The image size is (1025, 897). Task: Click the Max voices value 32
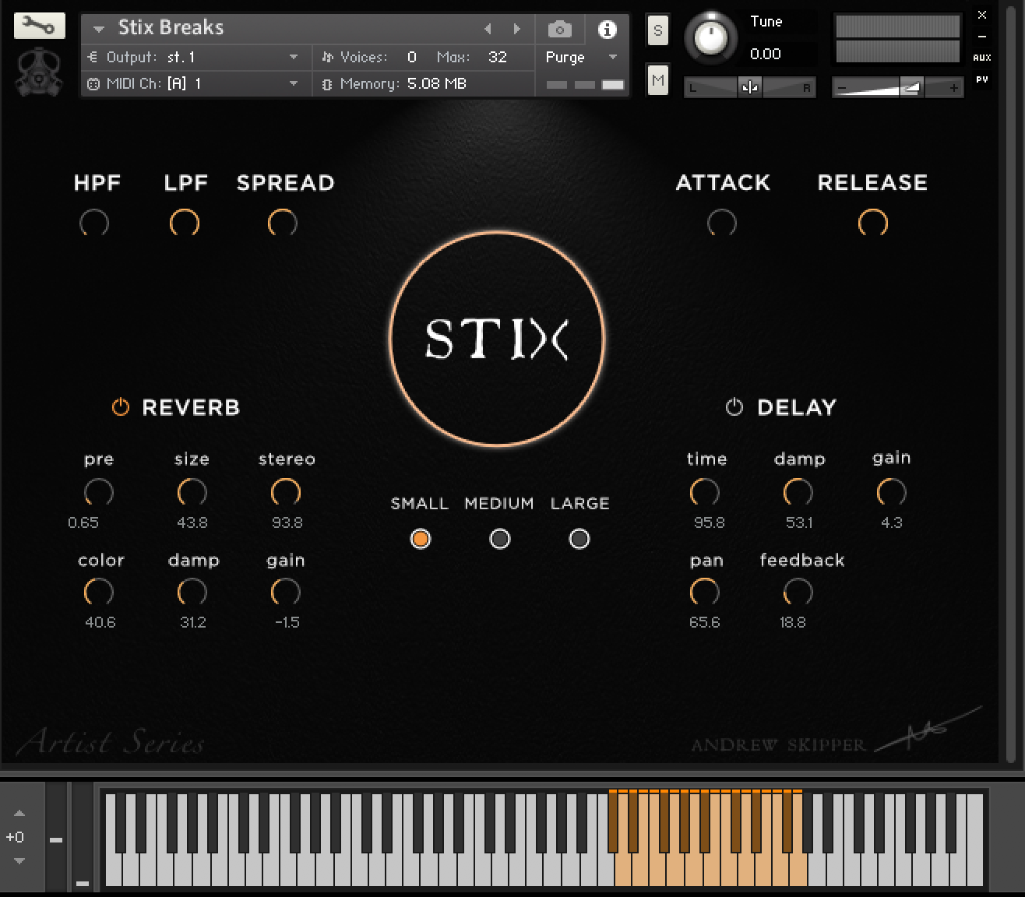(x=498, y=57)
